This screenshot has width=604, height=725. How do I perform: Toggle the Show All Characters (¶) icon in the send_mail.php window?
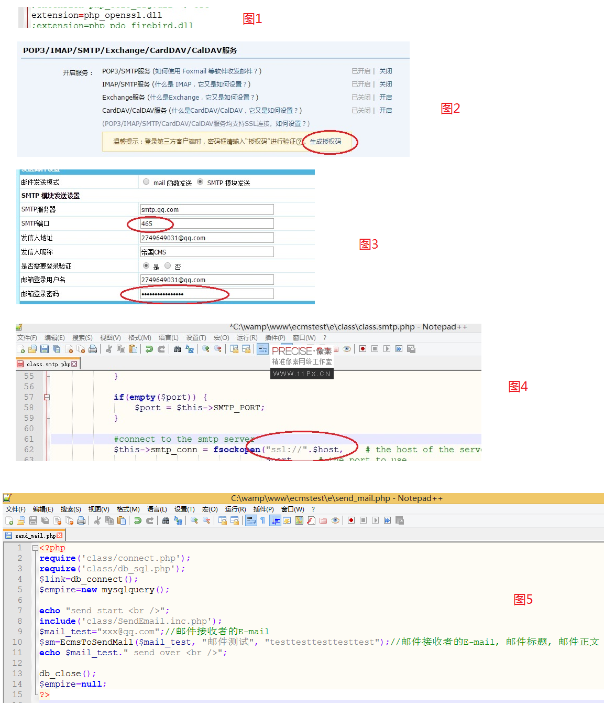click(262, 520)
